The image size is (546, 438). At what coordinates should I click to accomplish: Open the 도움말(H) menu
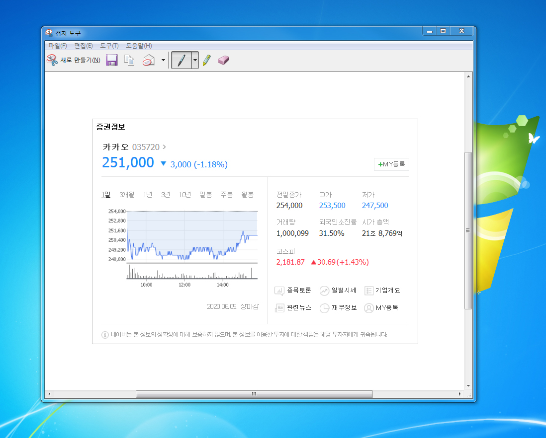pos(139,46)
